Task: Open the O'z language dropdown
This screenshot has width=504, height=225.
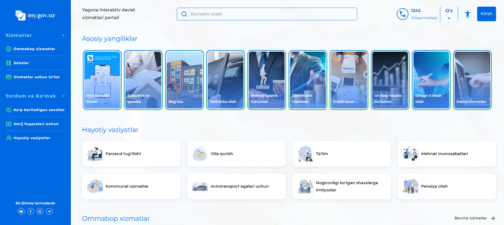Action: click(x=449, y=14)
